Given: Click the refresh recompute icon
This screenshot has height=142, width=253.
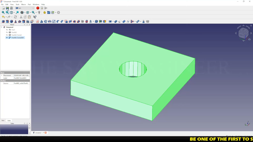Looking at the screenshot, I should (15, 17).
